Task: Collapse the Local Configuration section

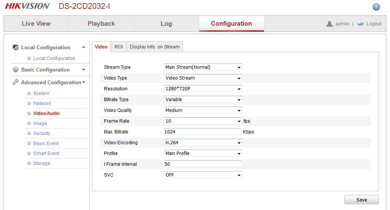Action: point(83,47)
